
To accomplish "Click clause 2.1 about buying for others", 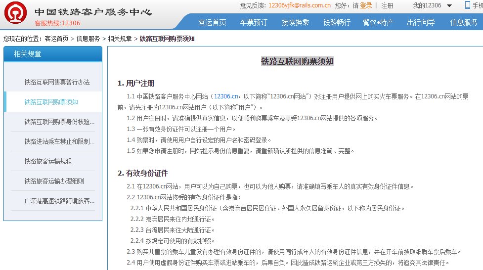I will click(270, 186).
